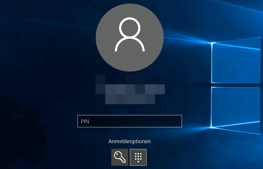Click the user account avatar picture
This screenshot has height=169, width=263.
130,38
